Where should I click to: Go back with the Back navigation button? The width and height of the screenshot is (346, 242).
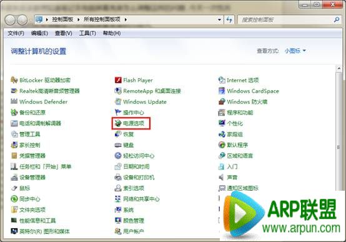(10, 20)
